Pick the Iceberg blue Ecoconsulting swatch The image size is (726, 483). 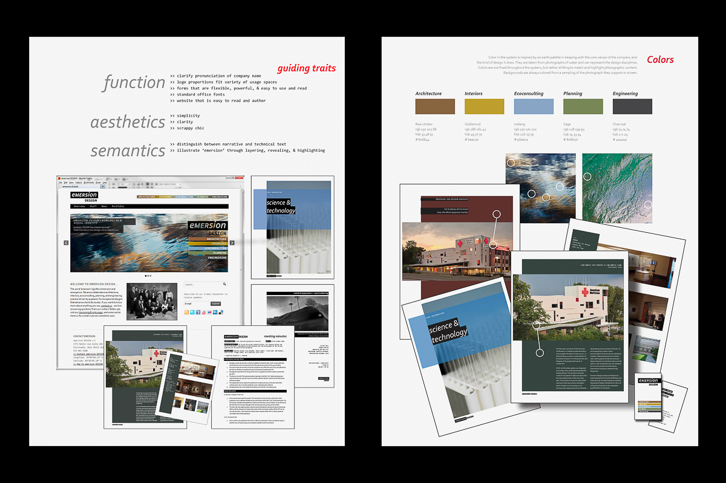pos(534,107)
